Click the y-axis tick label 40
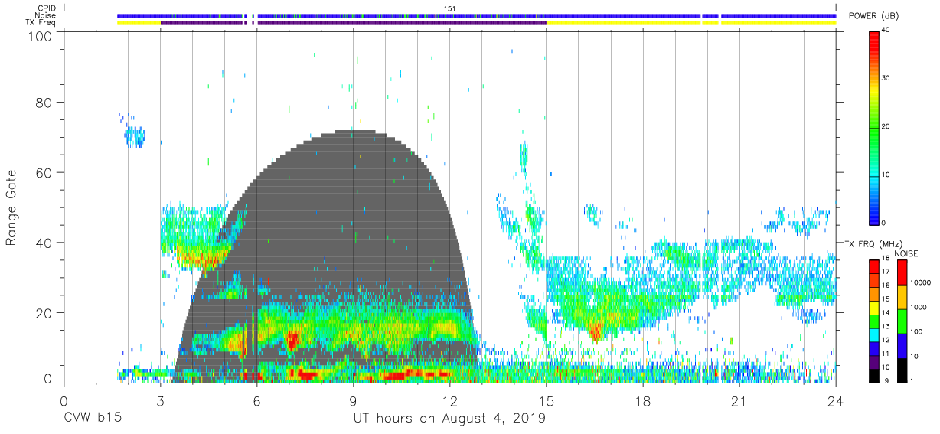 pos(44,243)
